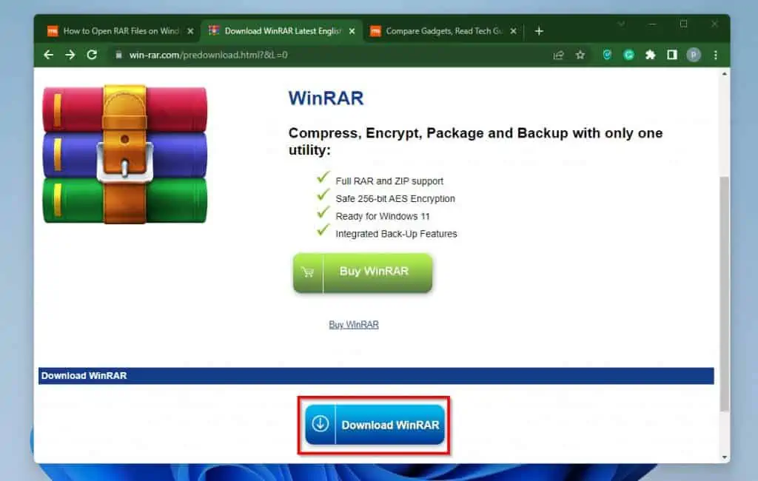Click the page scroll up arrow

pyautogui.click(x=724, y=74)
